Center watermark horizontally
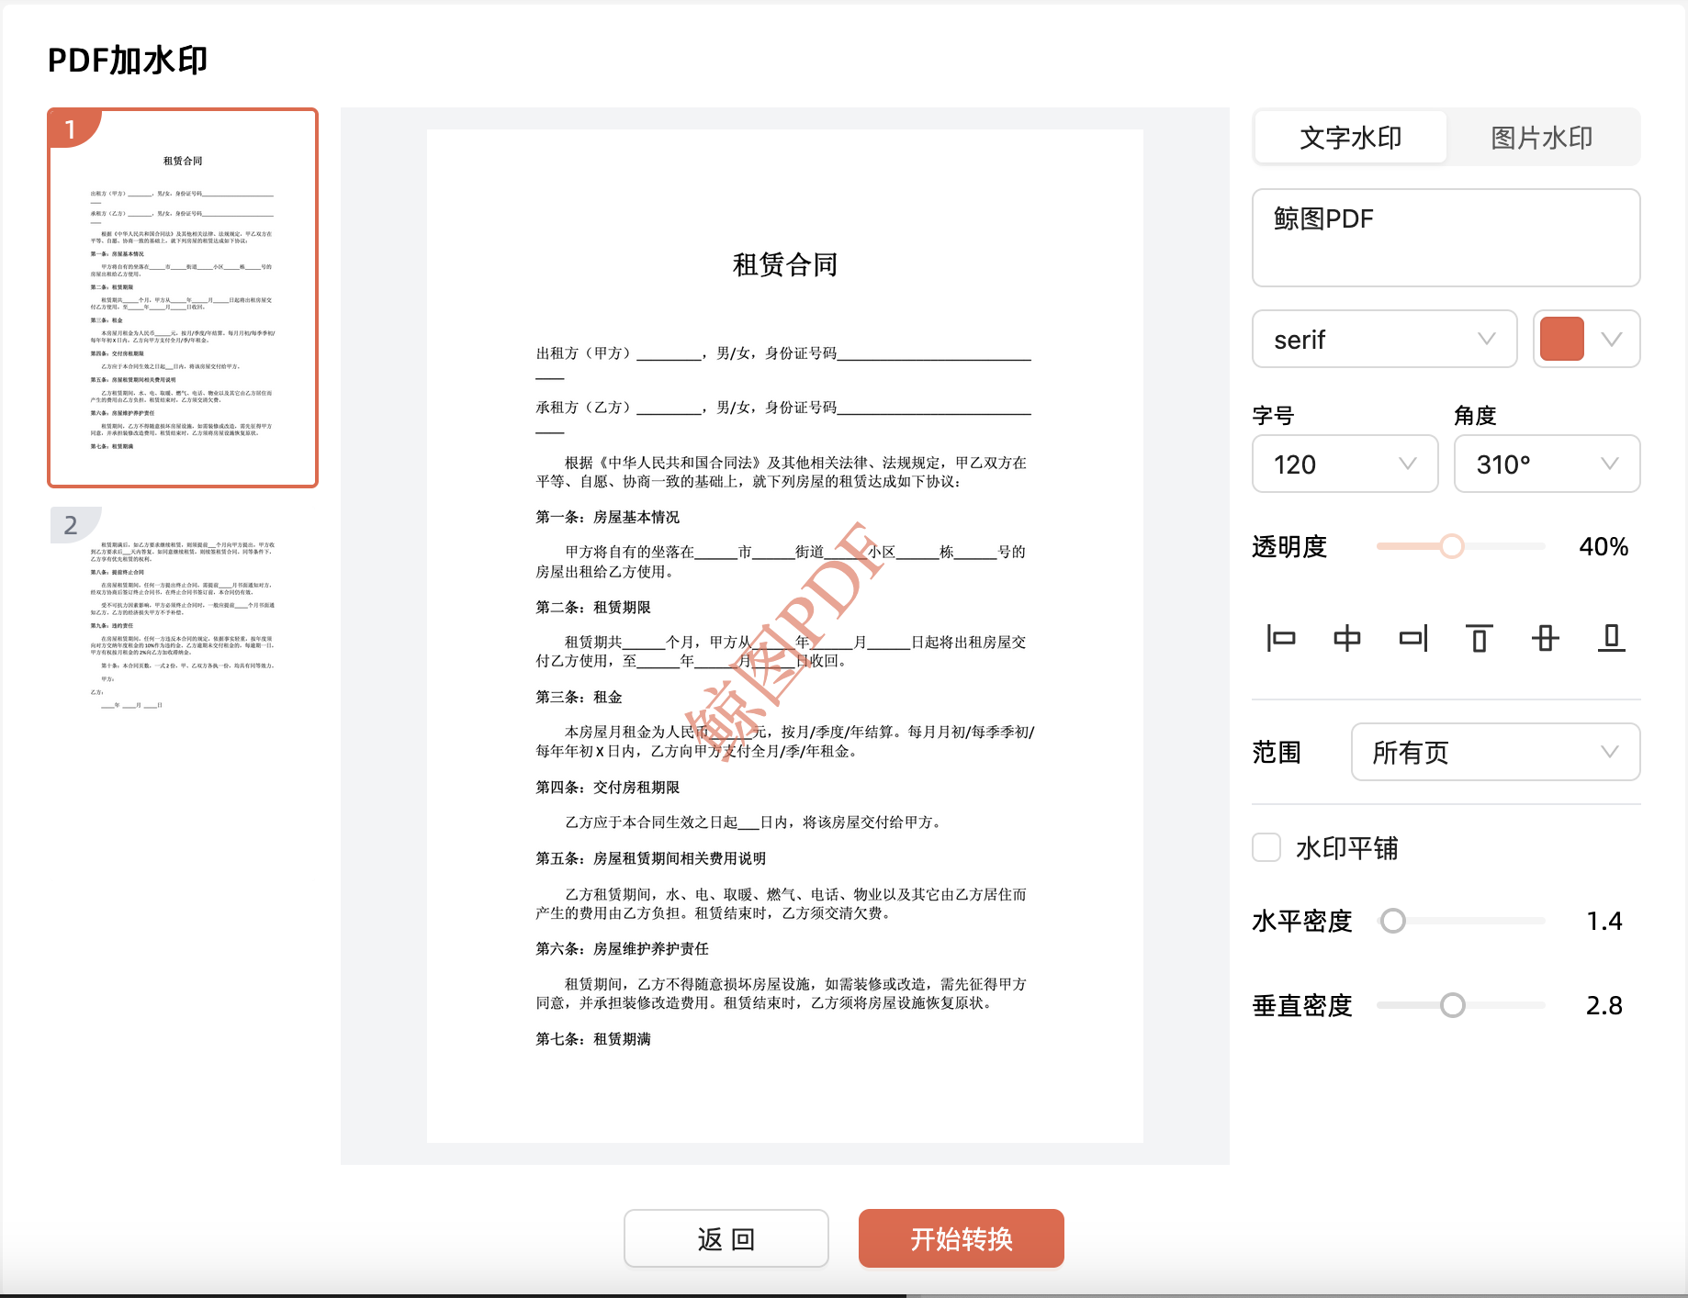The height and width of the screenshot is (1298, 1688). pos(1346,638)
